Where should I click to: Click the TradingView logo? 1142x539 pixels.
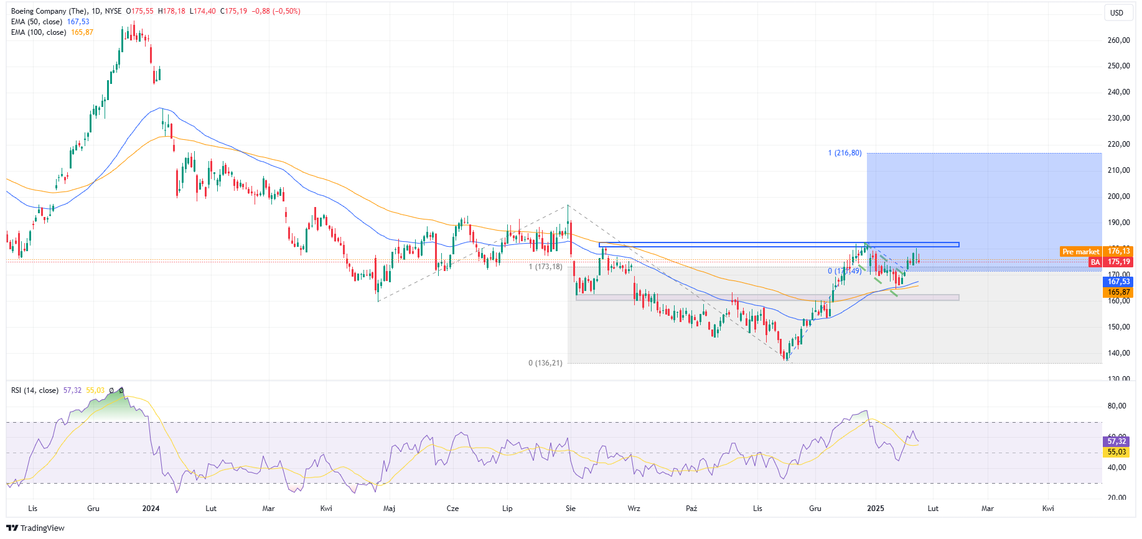(x=35, y=528)
